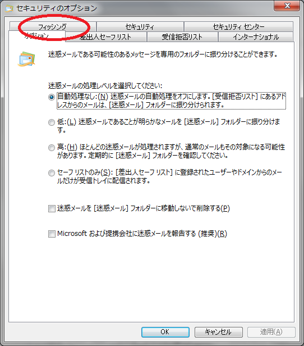The image size is (304, 346).
Task: Enable delete junk mail instead of moving checkbox
Action: [x=52, y=208]
